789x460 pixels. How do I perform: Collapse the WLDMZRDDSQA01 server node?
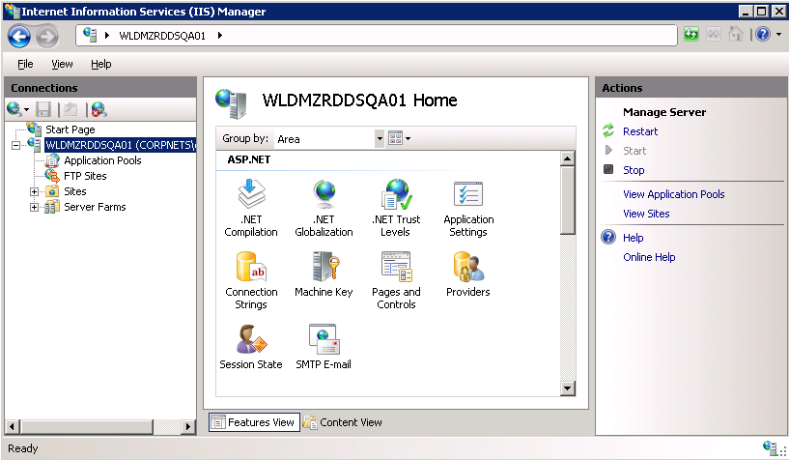(x=15, y=146)
